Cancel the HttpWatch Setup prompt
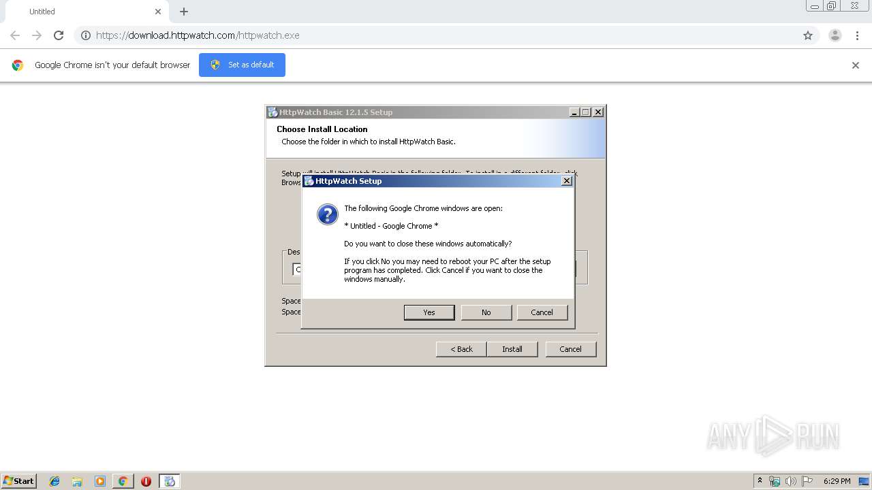 click(542, 312)
